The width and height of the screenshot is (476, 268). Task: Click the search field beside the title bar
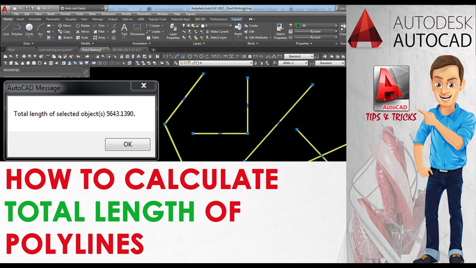(x=342, y=8)
